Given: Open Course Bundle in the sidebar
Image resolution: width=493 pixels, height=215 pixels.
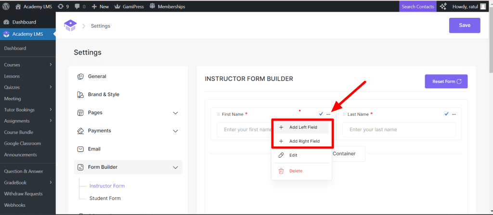Looking at the screenshot, I should (x=19, y=132).
